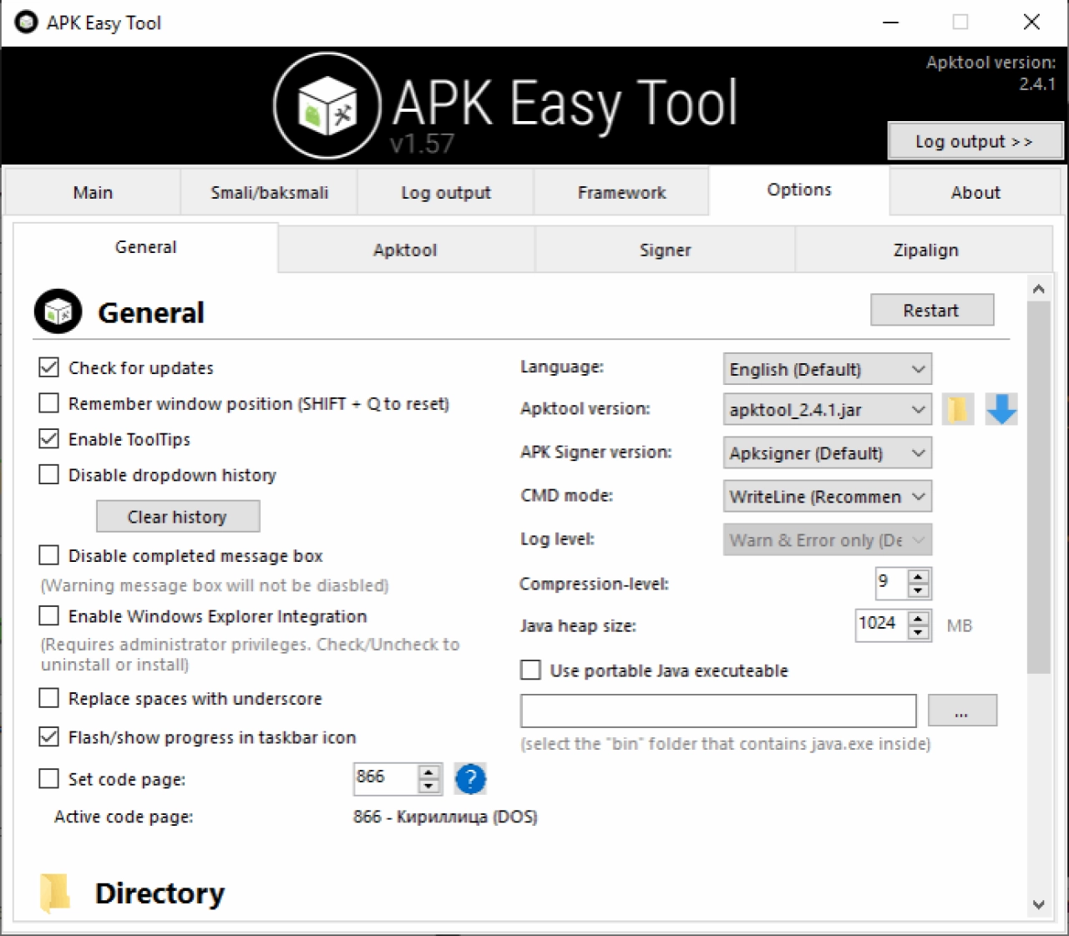Toggle Flash/show progress in taskbar icon
1069x936 pixels.
click(x=49, y=736)
